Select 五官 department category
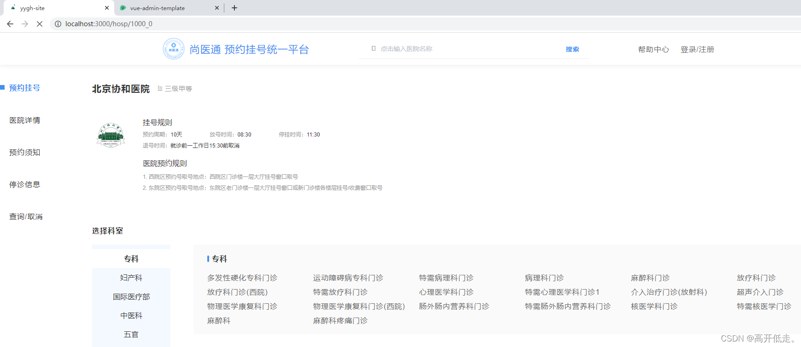This screenshot has height=347, width=801. [131, 334]
